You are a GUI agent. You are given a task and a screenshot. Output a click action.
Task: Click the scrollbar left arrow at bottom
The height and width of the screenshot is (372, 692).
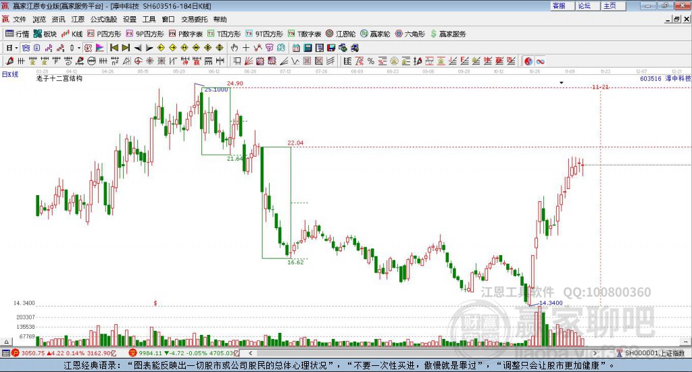pos(251,353)
